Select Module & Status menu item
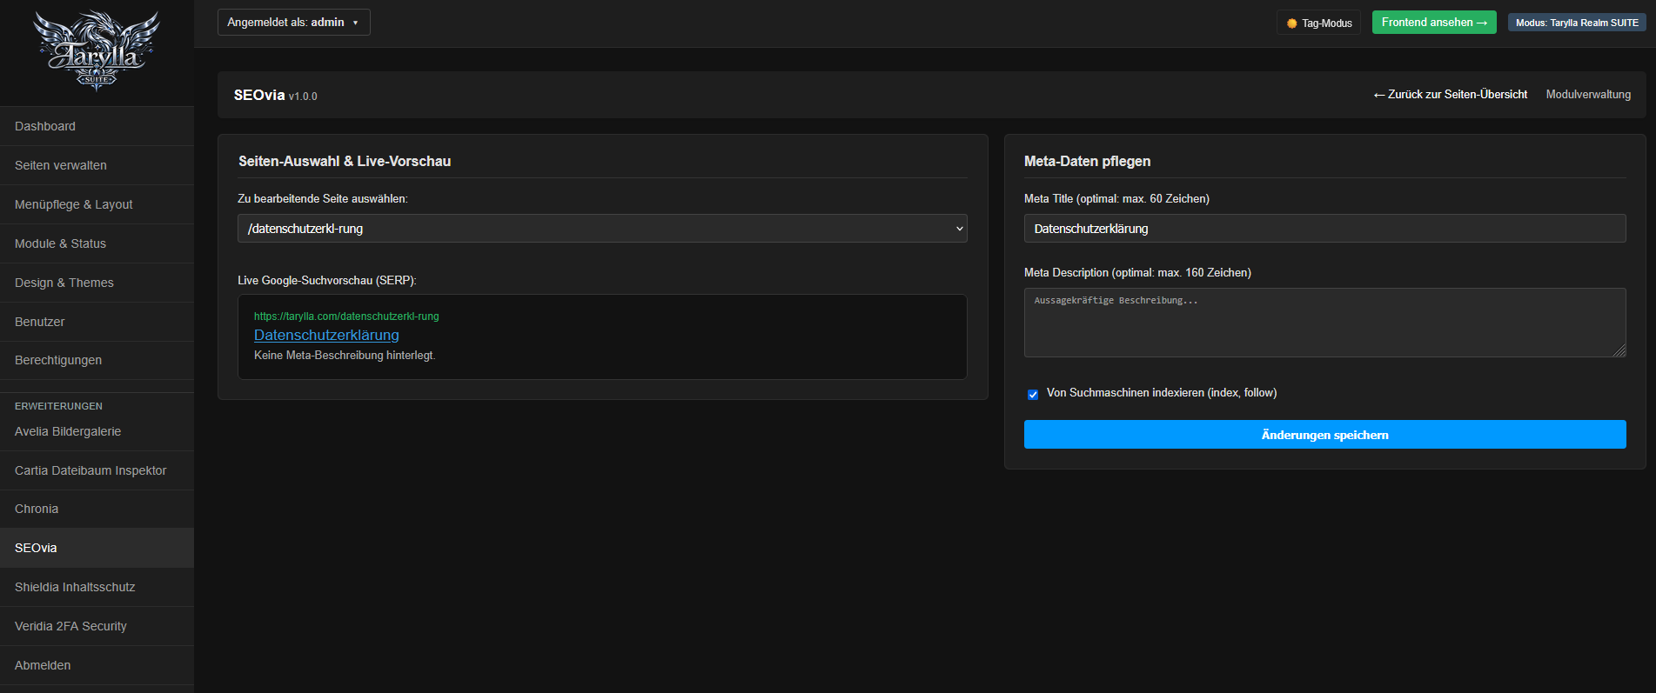 pyautogui.click(x=97, y=243)
